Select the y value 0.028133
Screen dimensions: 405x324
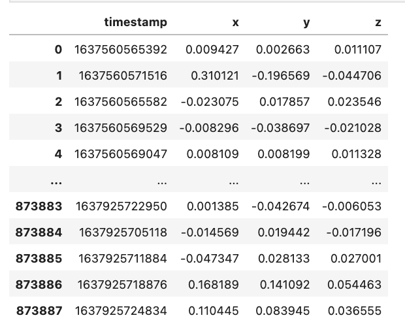coord(284,259)
